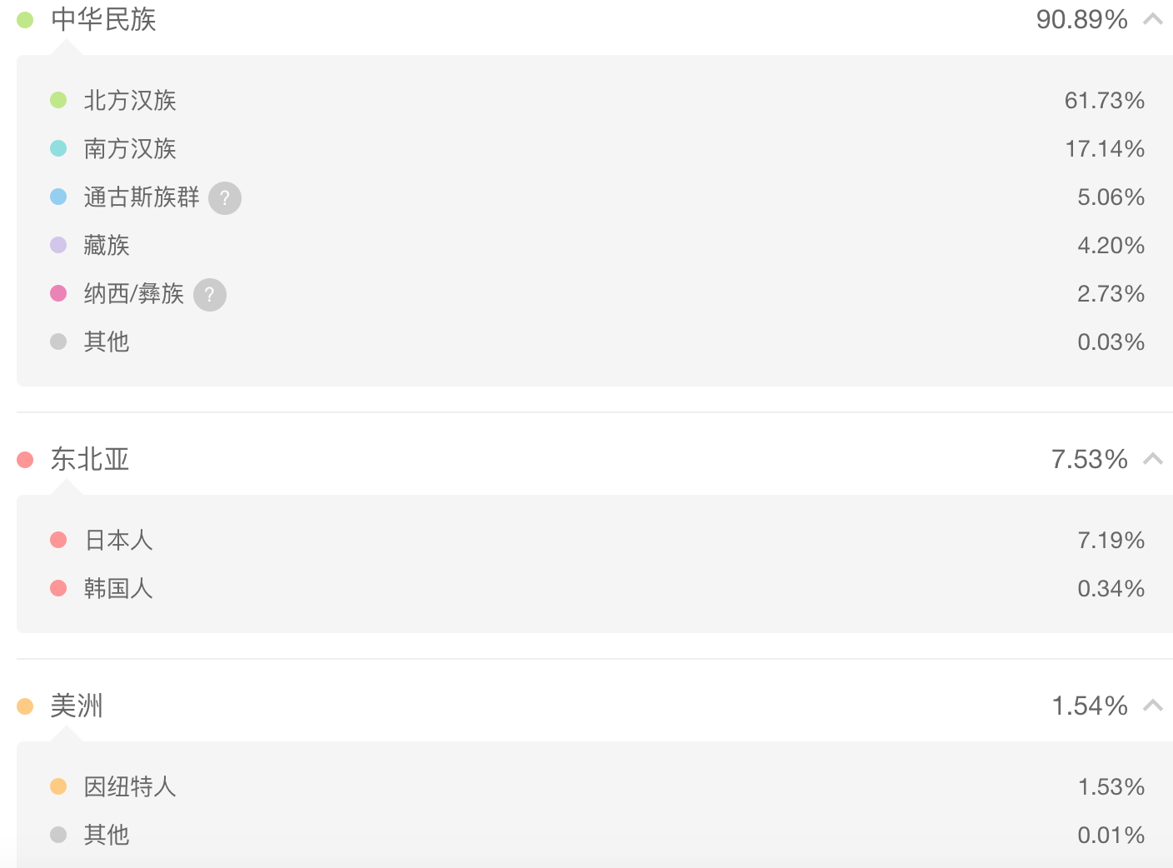This screenshot has width=1173, height=868.
Task: Click the 东北亚 heading
Action: click(x=90, y=459)
